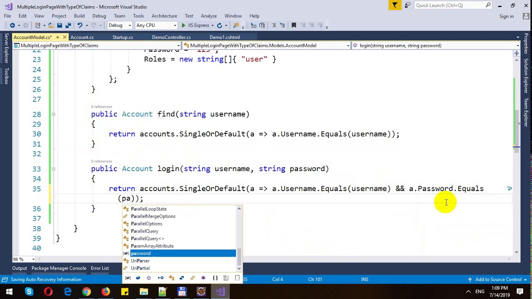The image size is (532, 299).
Task: Click the Find in Files icon
Action: tap(236, 25)
